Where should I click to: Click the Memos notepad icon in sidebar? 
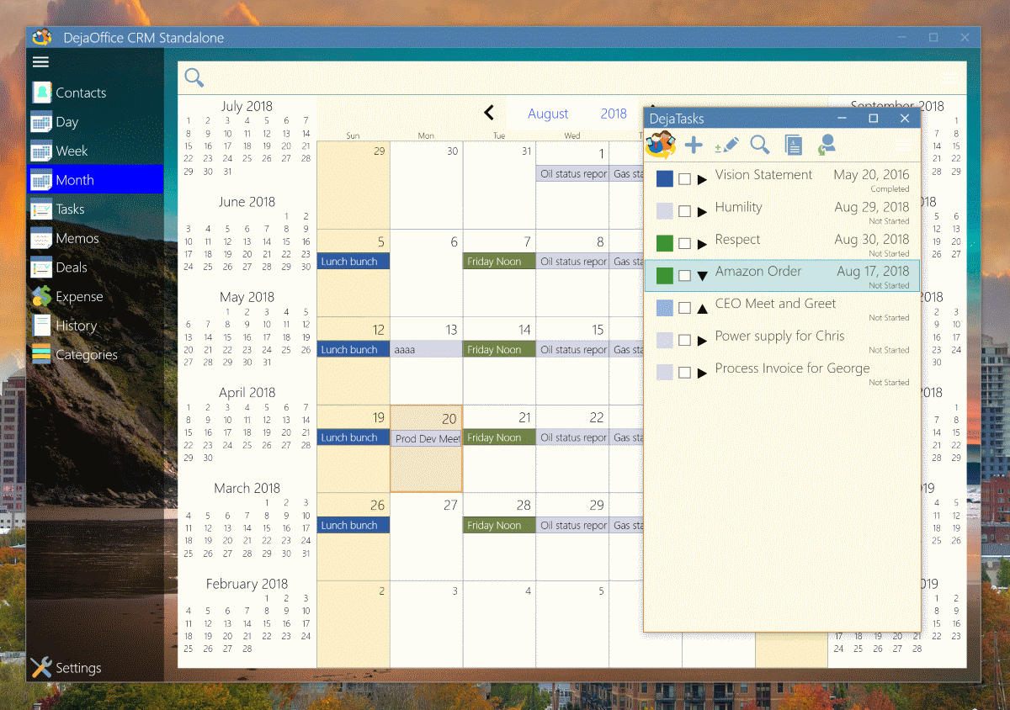point(41,239)
